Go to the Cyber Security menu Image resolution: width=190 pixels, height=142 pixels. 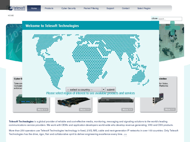pyautogui.click(x=68, y=8)
